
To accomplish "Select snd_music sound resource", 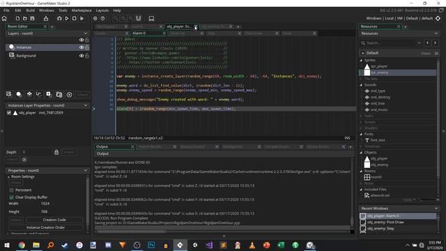I will tap(379, 110).
